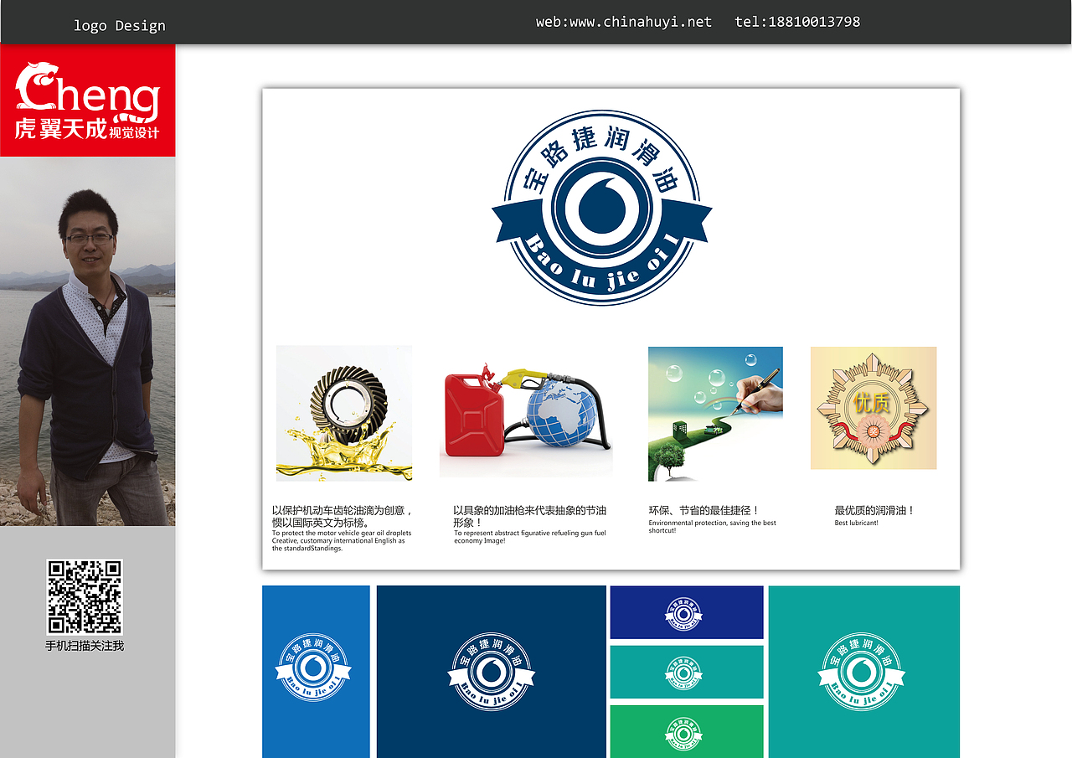Click text '环保、节省的最佳捷径！'
The image size is (1072, 758).
pyautogui.click(x=703, y=510)
